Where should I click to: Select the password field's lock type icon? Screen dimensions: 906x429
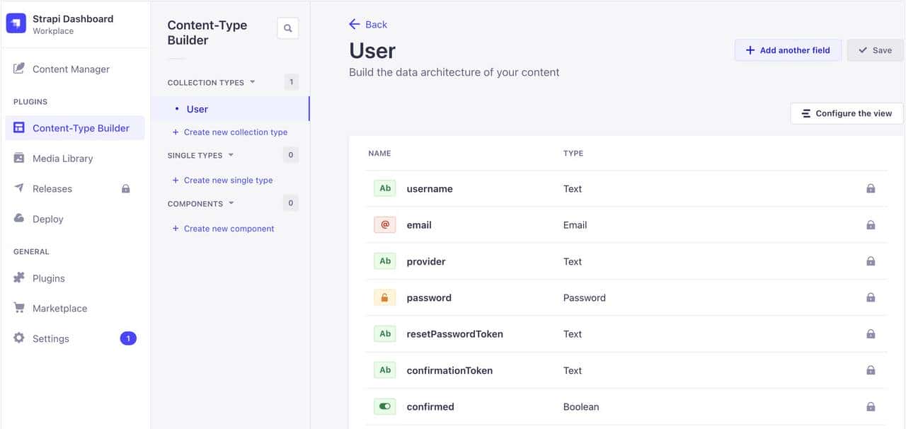tap(384, 297)
